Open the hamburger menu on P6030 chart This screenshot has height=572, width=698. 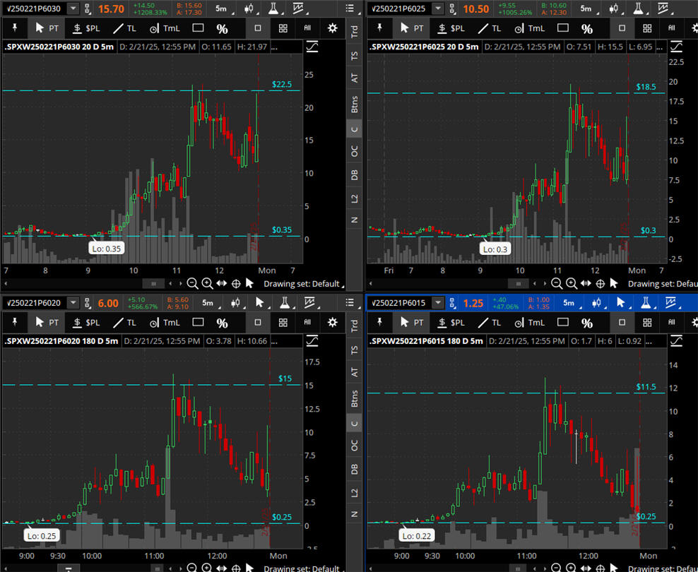tap(350, 8)
